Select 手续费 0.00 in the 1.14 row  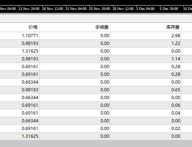105,59
